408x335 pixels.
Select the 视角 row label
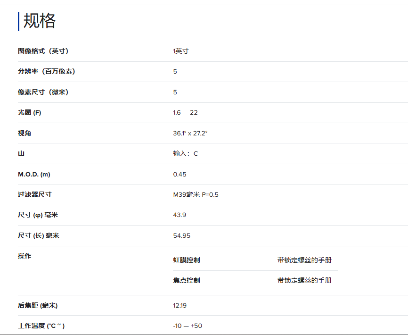click(x=24, y=133)
